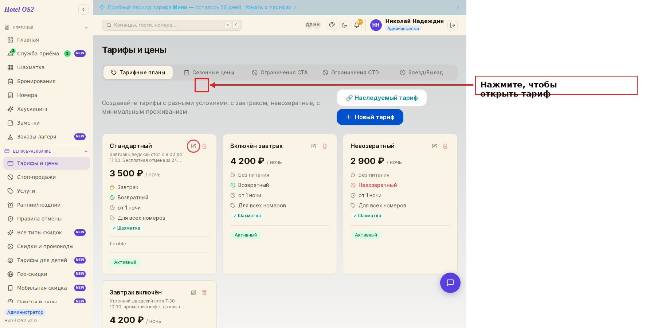Delete the Завтрак включён tariff via trash icon
Image resolution: width=646 pixels, height=328 pixels.
(x=204, y=293)
